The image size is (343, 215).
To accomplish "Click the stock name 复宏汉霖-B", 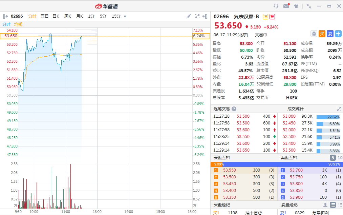I will [x=246, y=17].
